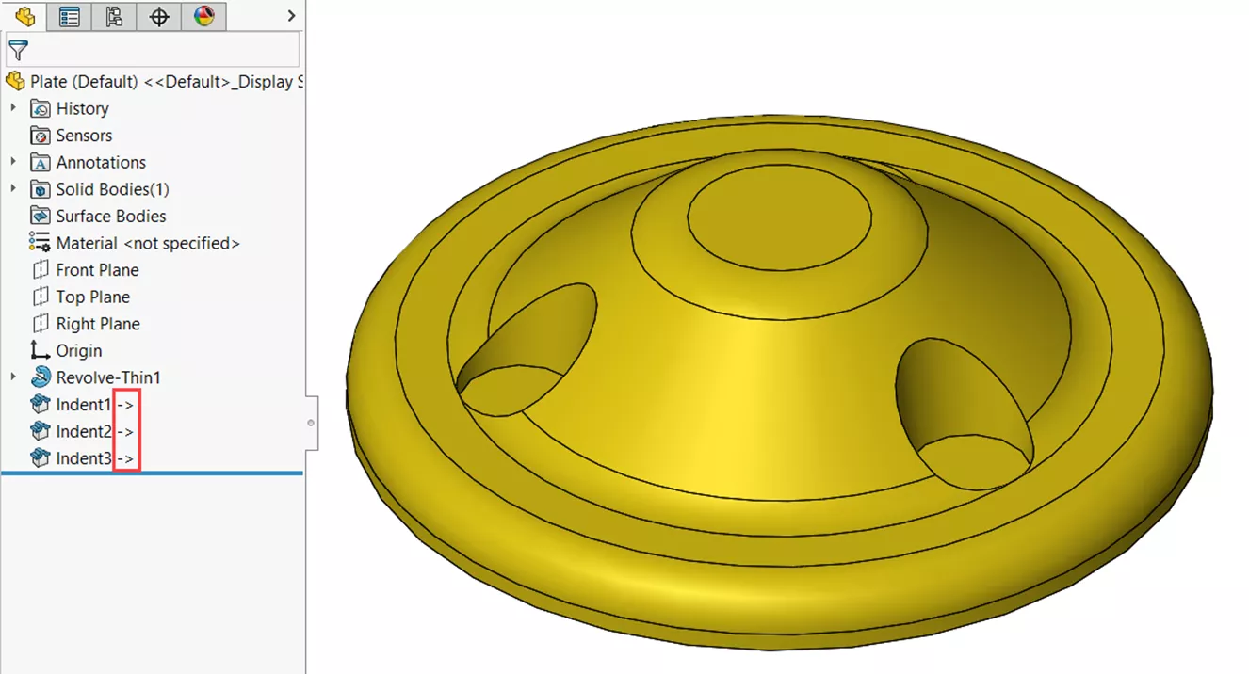The image size is (1249, 674).
Task: Switch to the PropertyManager tab
Action: click(x=69, y=16)
